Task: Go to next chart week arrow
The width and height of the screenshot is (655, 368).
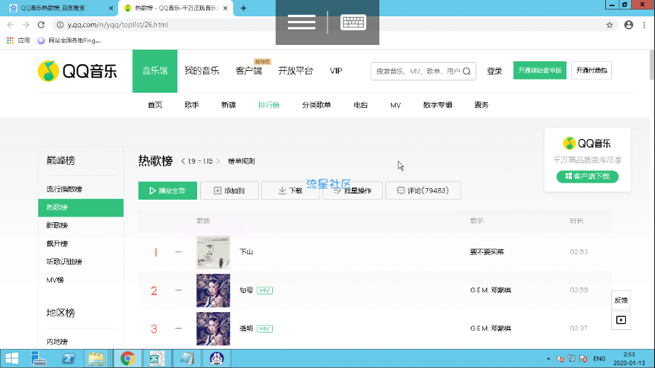Action: (x=218, y=161)
